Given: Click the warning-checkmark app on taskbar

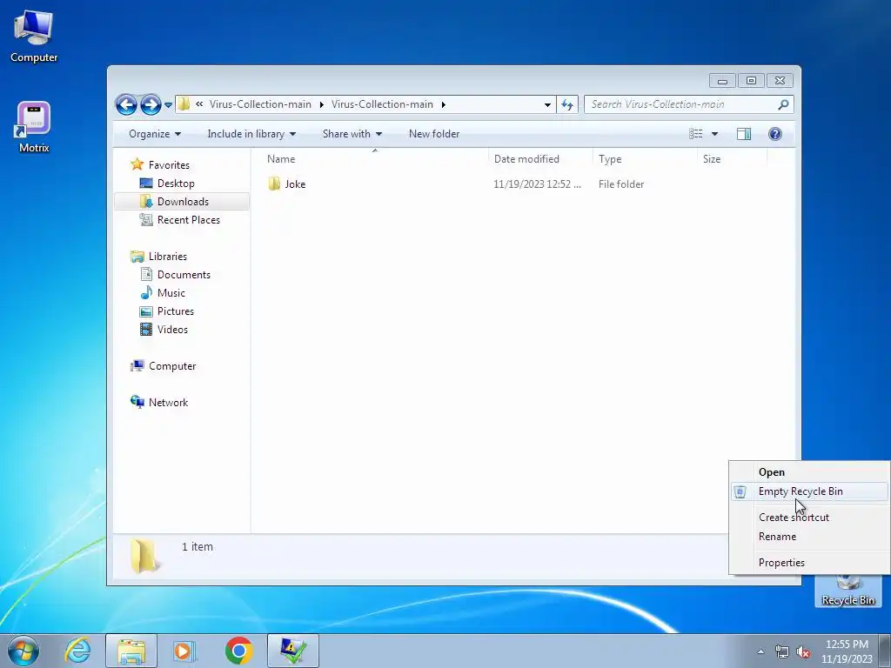Looking at the screenshot, I should point(293,651).
